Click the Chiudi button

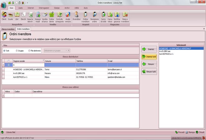click(200, 132)
